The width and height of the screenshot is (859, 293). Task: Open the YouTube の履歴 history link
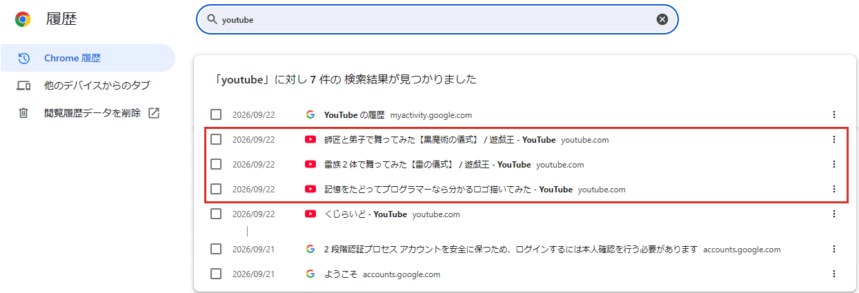[x=354, y=115]
